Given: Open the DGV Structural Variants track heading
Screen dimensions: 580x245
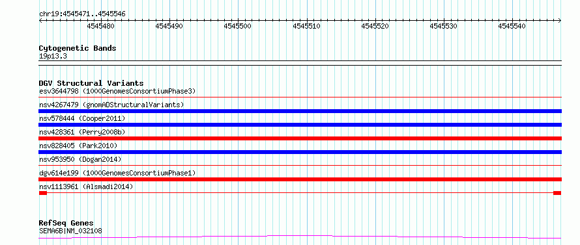Looking at the screenshot, I should click(x=91, y=83).
